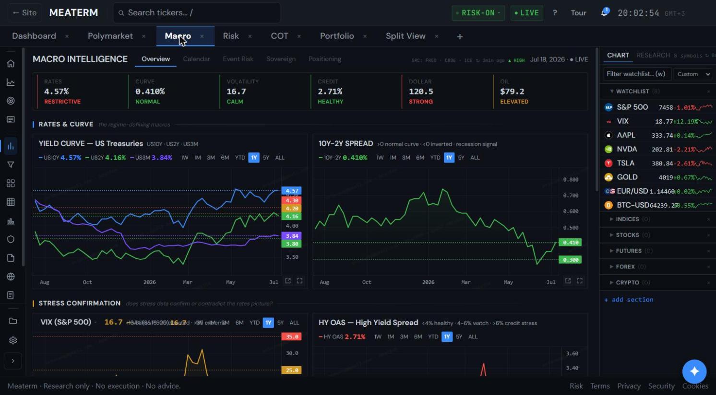Expand the FOREX section
Image resolution: width=716 pixels, height=395 pixels.
(x=611, y=267)
